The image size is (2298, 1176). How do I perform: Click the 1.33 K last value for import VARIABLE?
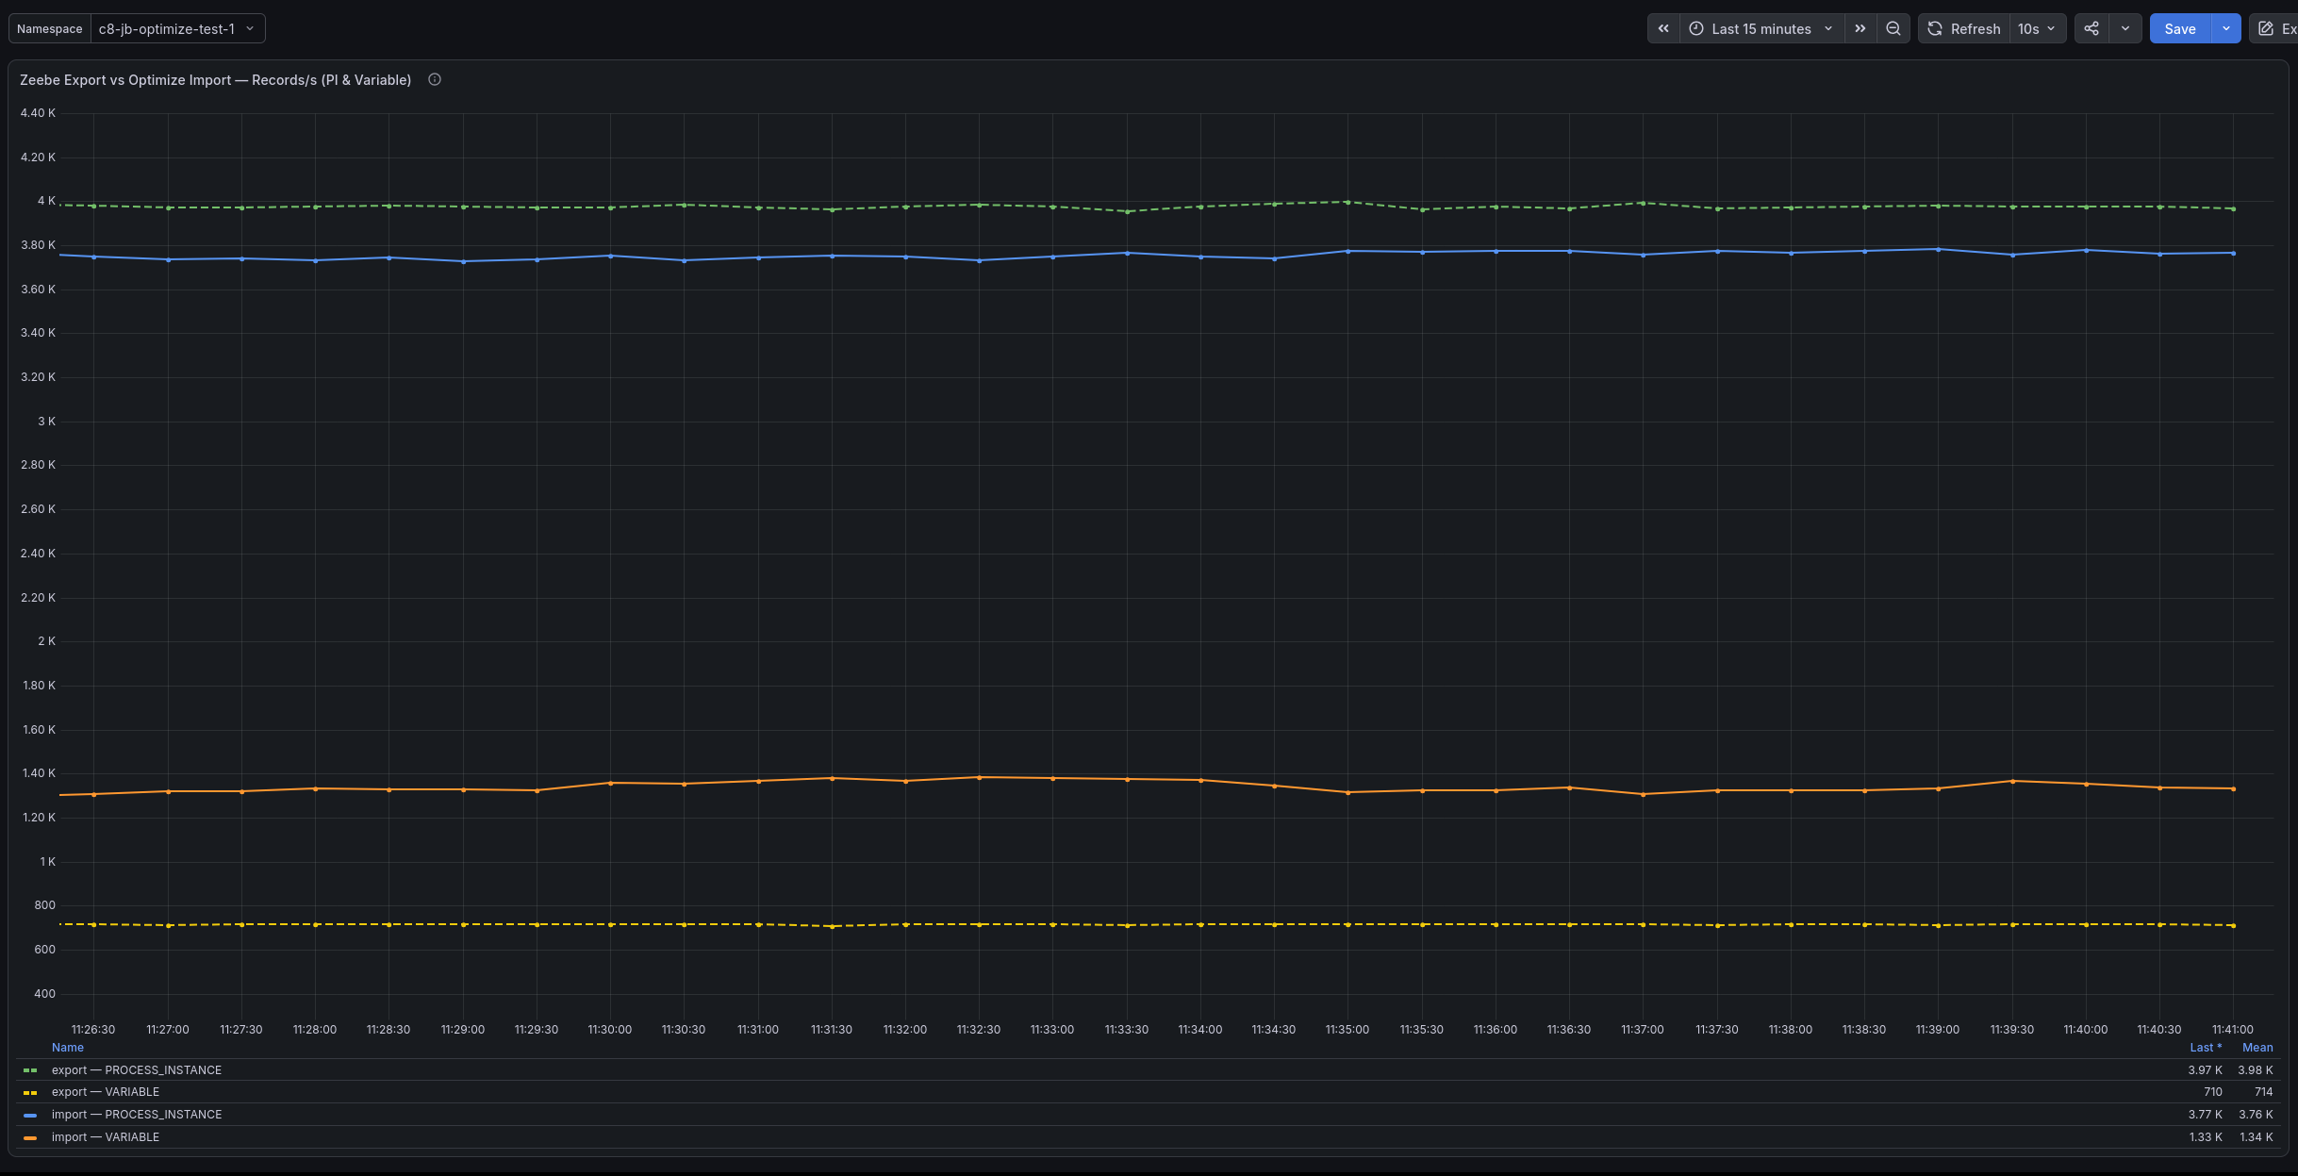pyautogui.click(x=2206, y=1136)
